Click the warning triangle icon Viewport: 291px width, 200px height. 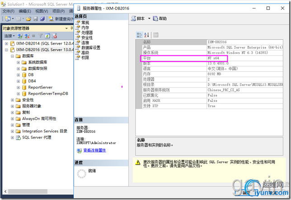(x=138, y=163)
